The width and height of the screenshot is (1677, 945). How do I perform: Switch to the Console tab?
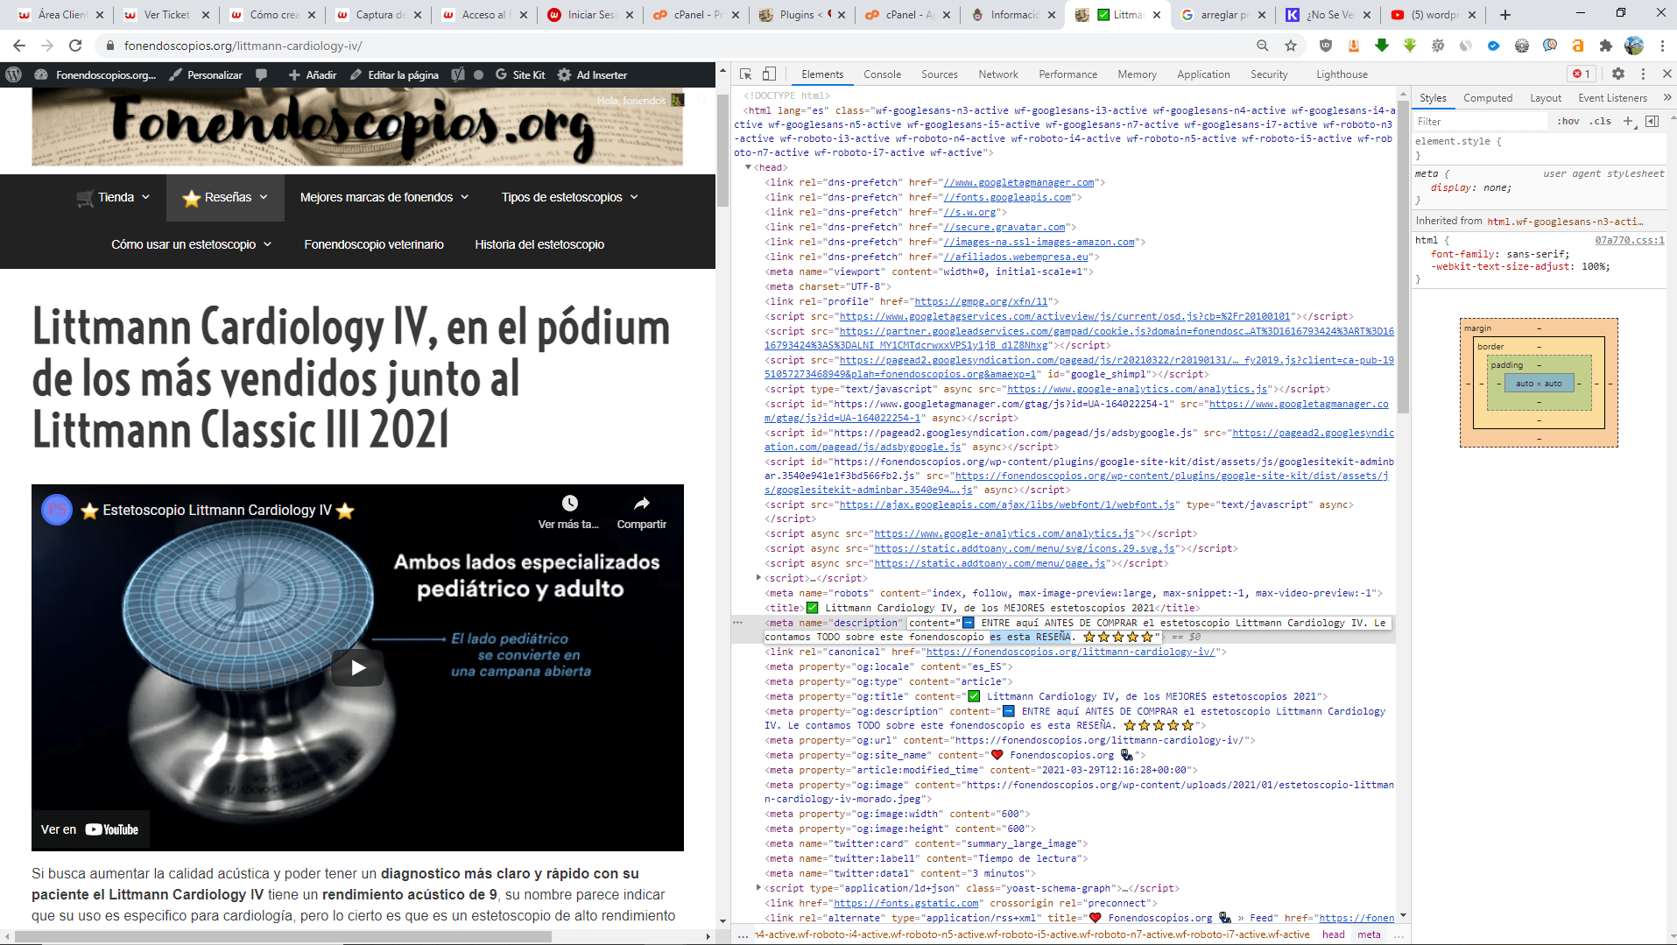(882, 74)
